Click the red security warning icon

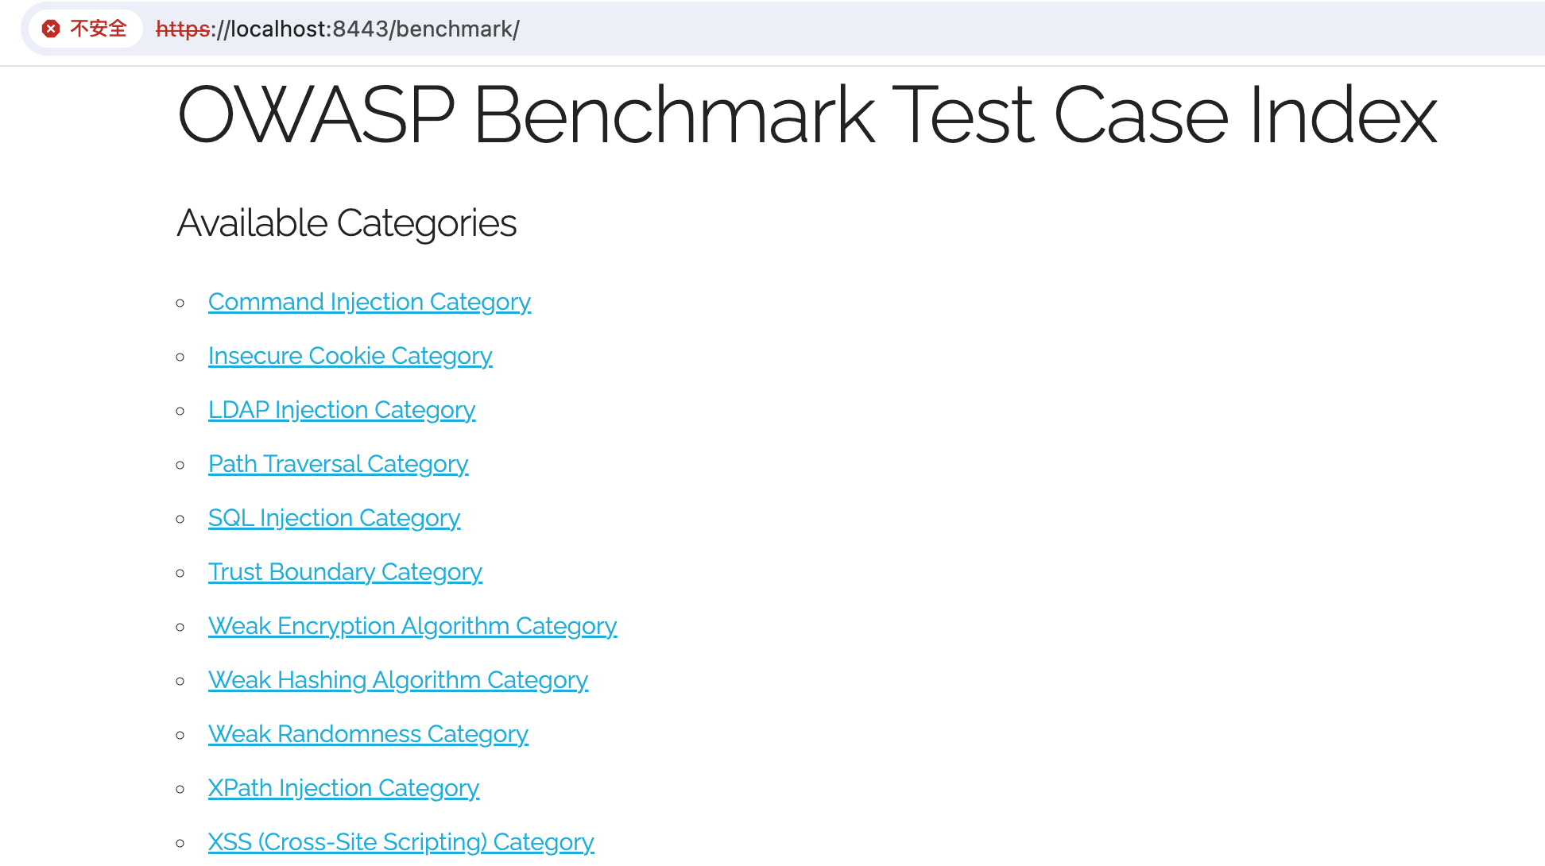tap(52, 29)
